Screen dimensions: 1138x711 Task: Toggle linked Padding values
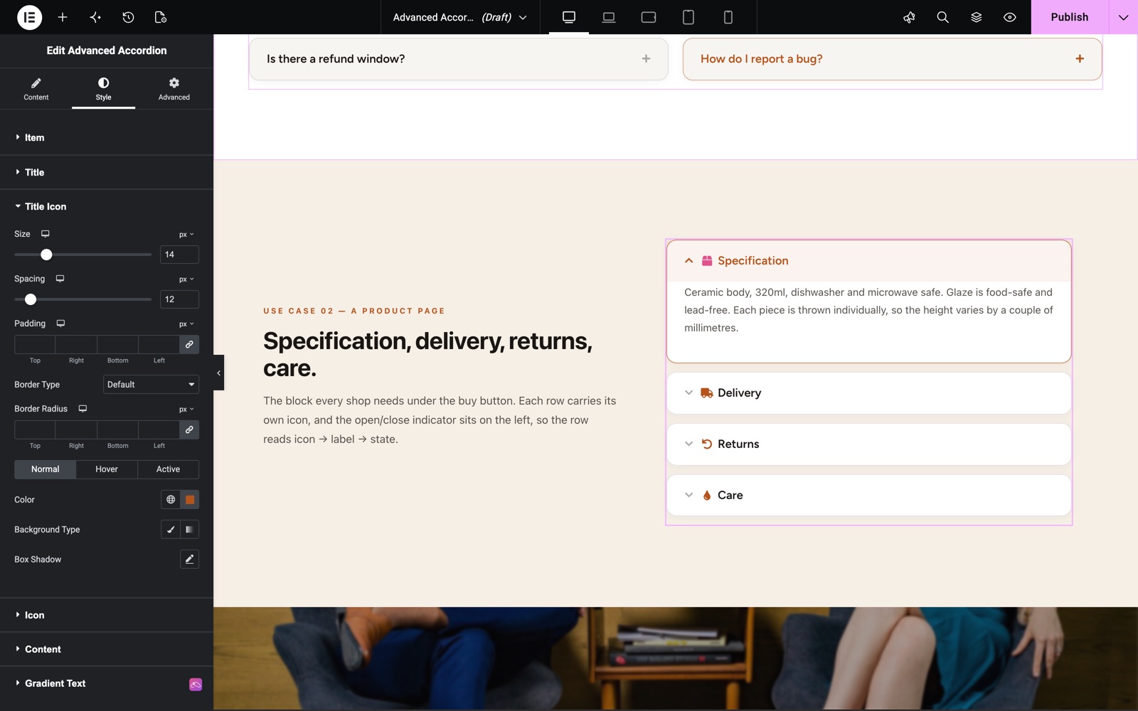(x=189, y=344)
